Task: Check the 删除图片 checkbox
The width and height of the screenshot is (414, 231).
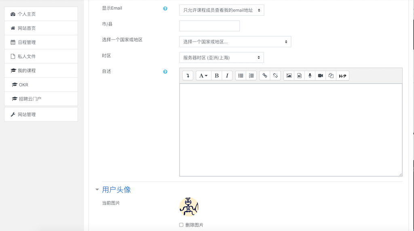Action: click(181, 225)
